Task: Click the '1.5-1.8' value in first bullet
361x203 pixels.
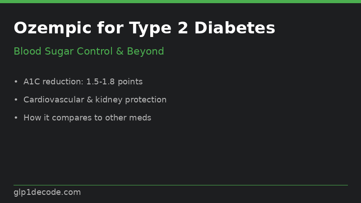Action: [x=100, y=82]
